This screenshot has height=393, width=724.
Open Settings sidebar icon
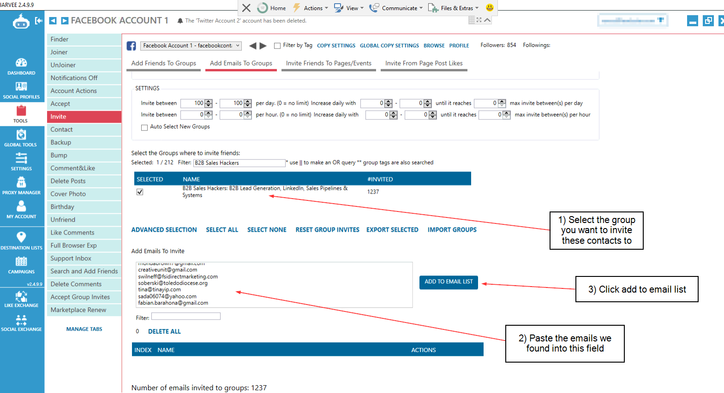pos(21,162)
